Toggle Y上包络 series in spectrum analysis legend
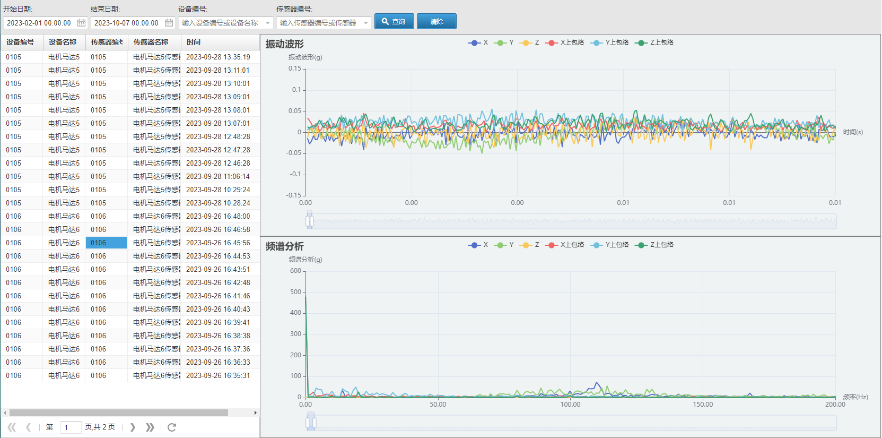The height and width of the screenshot is (438, 882). point(609,245)
